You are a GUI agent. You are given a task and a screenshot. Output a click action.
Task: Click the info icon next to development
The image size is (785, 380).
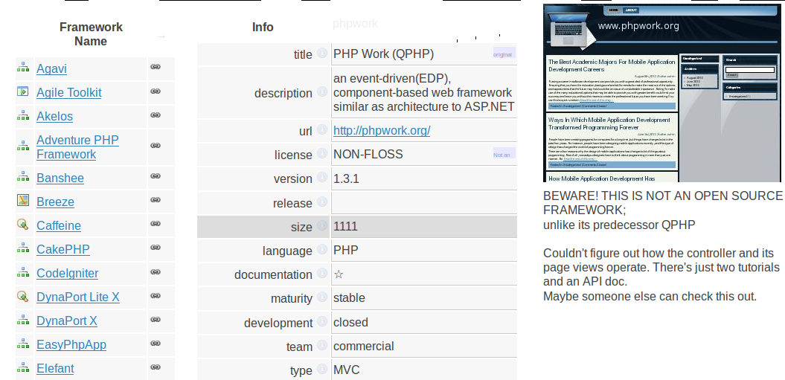322,321
